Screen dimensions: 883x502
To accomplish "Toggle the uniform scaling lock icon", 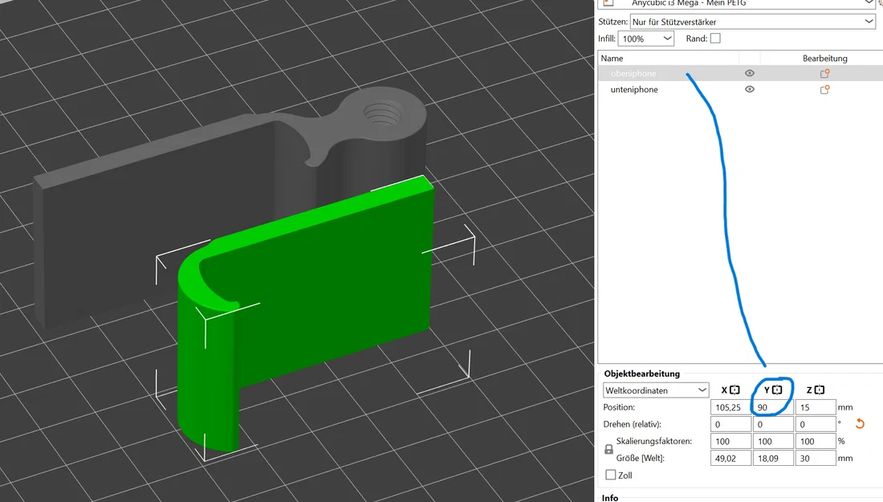I will point(608,450).
